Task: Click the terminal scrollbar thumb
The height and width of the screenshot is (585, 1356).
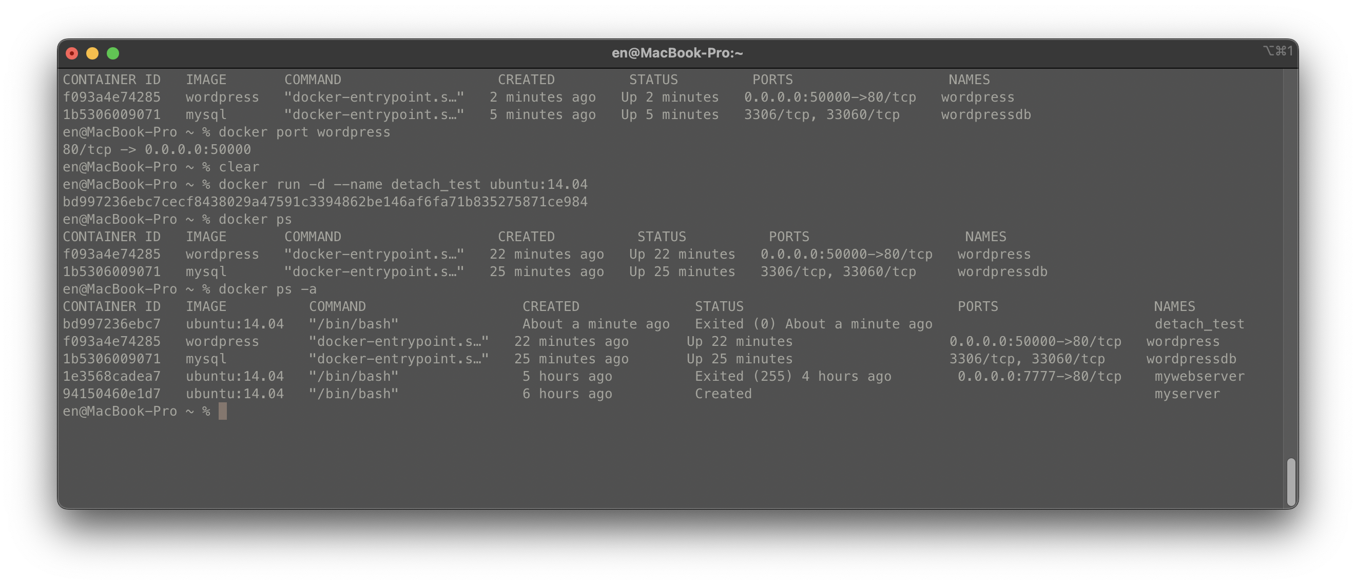Action: click(x=1291, y=481)
